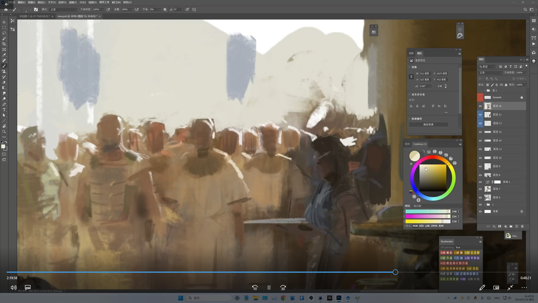Open the 图层(L) menu
Screen dimensions: 538x303
[41, 2]
